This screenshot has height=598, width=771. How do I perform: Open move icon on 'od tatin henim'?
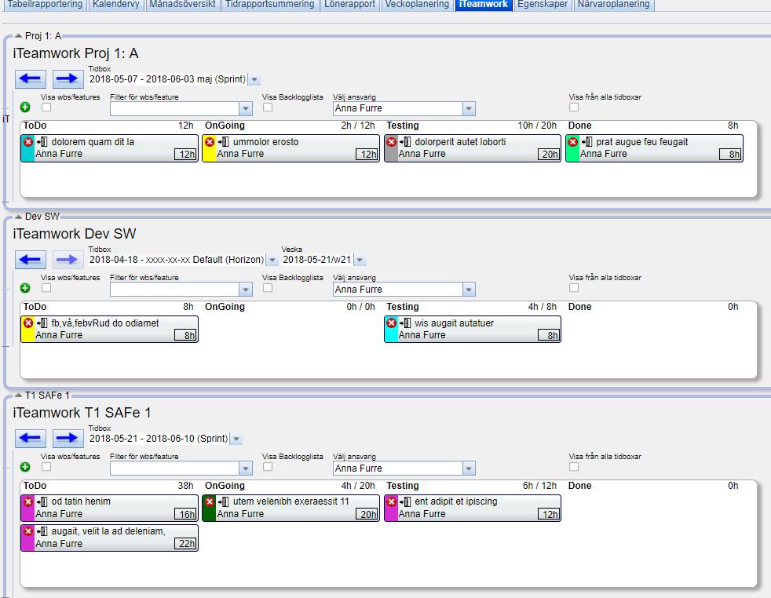[42, 501]
